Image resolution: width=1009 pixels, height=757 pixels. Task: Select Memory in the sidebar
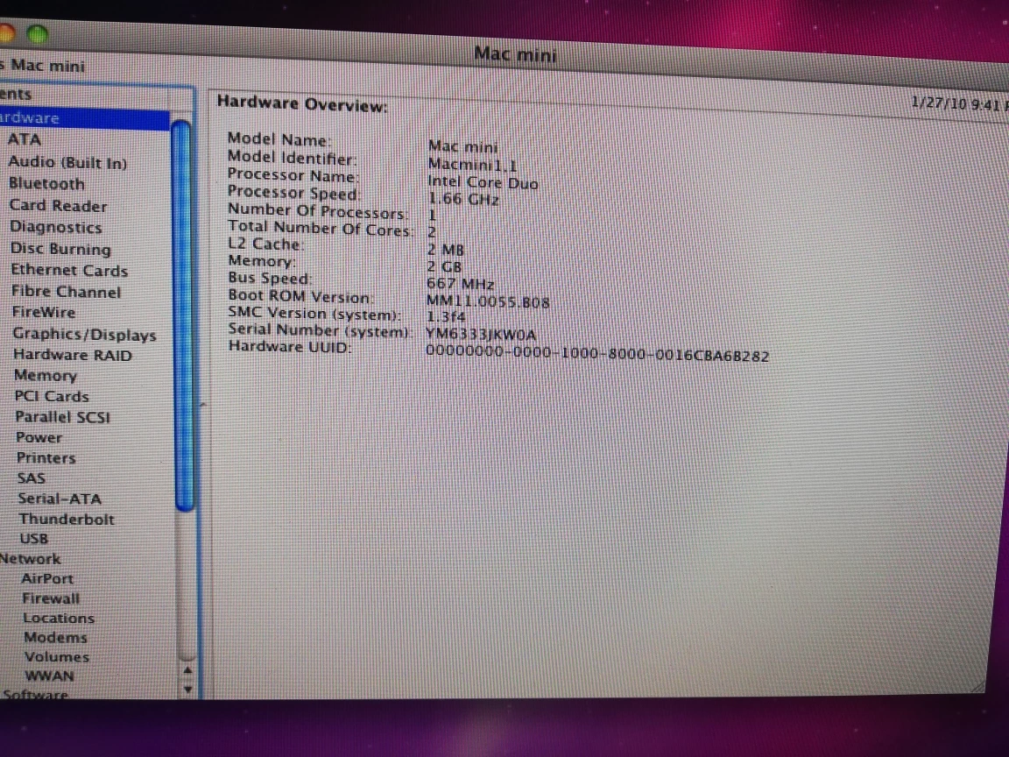pos(45,375)
